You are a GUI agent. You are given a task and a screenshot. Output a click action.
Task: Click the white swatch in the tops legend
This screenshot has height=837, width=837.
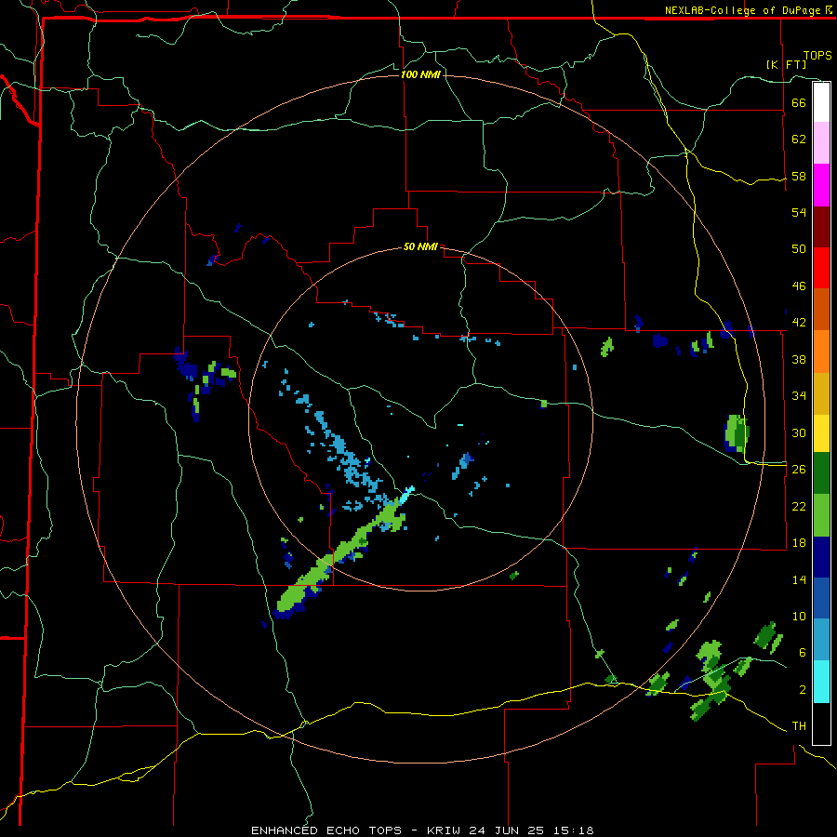[x=821, y=102]
